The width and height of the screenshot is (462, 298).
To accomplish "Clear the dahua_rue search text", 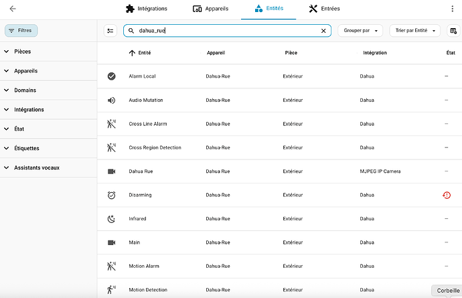I will tap(323, 31).
